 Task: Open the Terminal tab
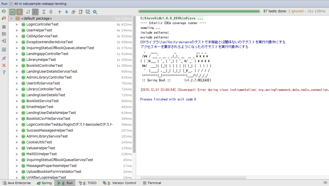pyautogui.click(x=152, y=183)
